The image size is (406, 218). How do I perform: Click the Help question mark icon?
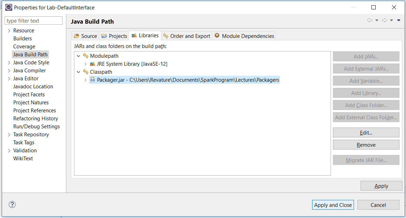12,205
